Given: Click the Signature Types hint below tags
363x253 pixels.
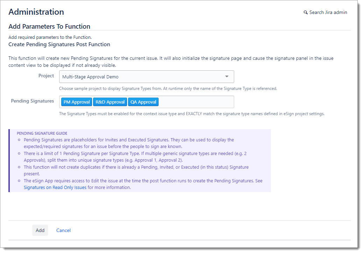Looking at the screenshot, I should point(191,114).
